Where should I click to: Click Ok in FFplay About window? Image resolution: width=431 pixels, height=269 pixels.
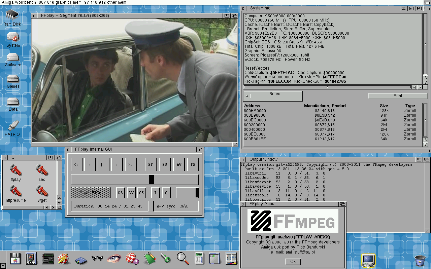[293, 262]
